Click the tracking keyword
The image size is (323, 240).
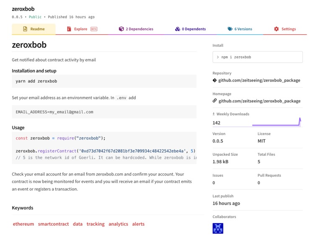96,224
